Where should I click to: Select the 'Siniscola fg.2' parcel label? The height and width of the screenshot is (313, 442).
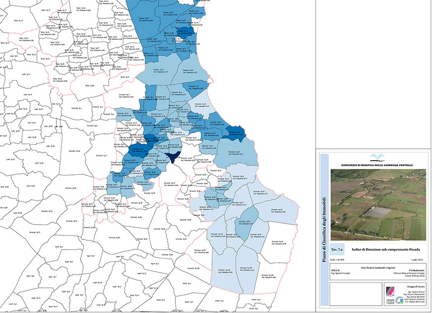click(x=98, y=107)
